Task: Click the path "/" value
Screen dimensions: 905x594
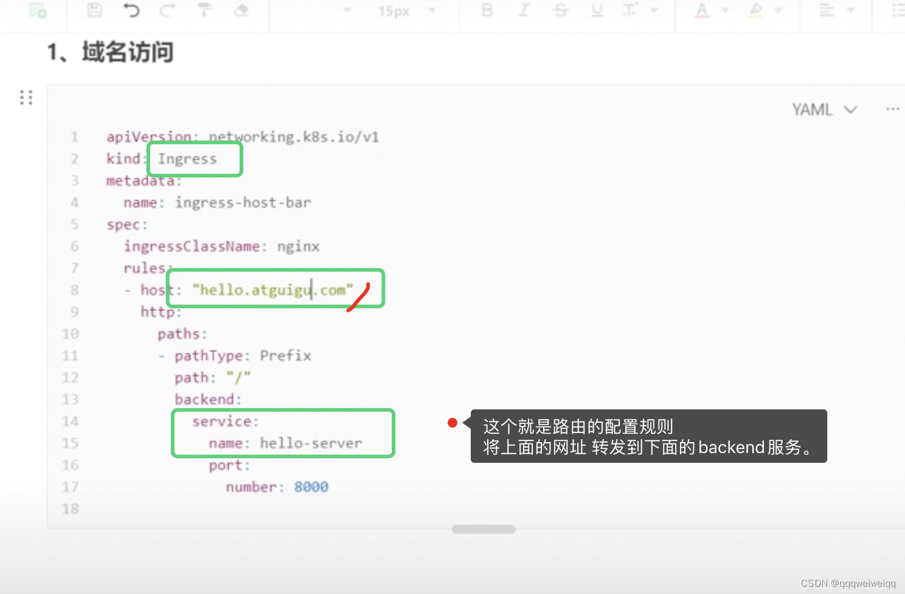Action: click(x=238, y=377)
